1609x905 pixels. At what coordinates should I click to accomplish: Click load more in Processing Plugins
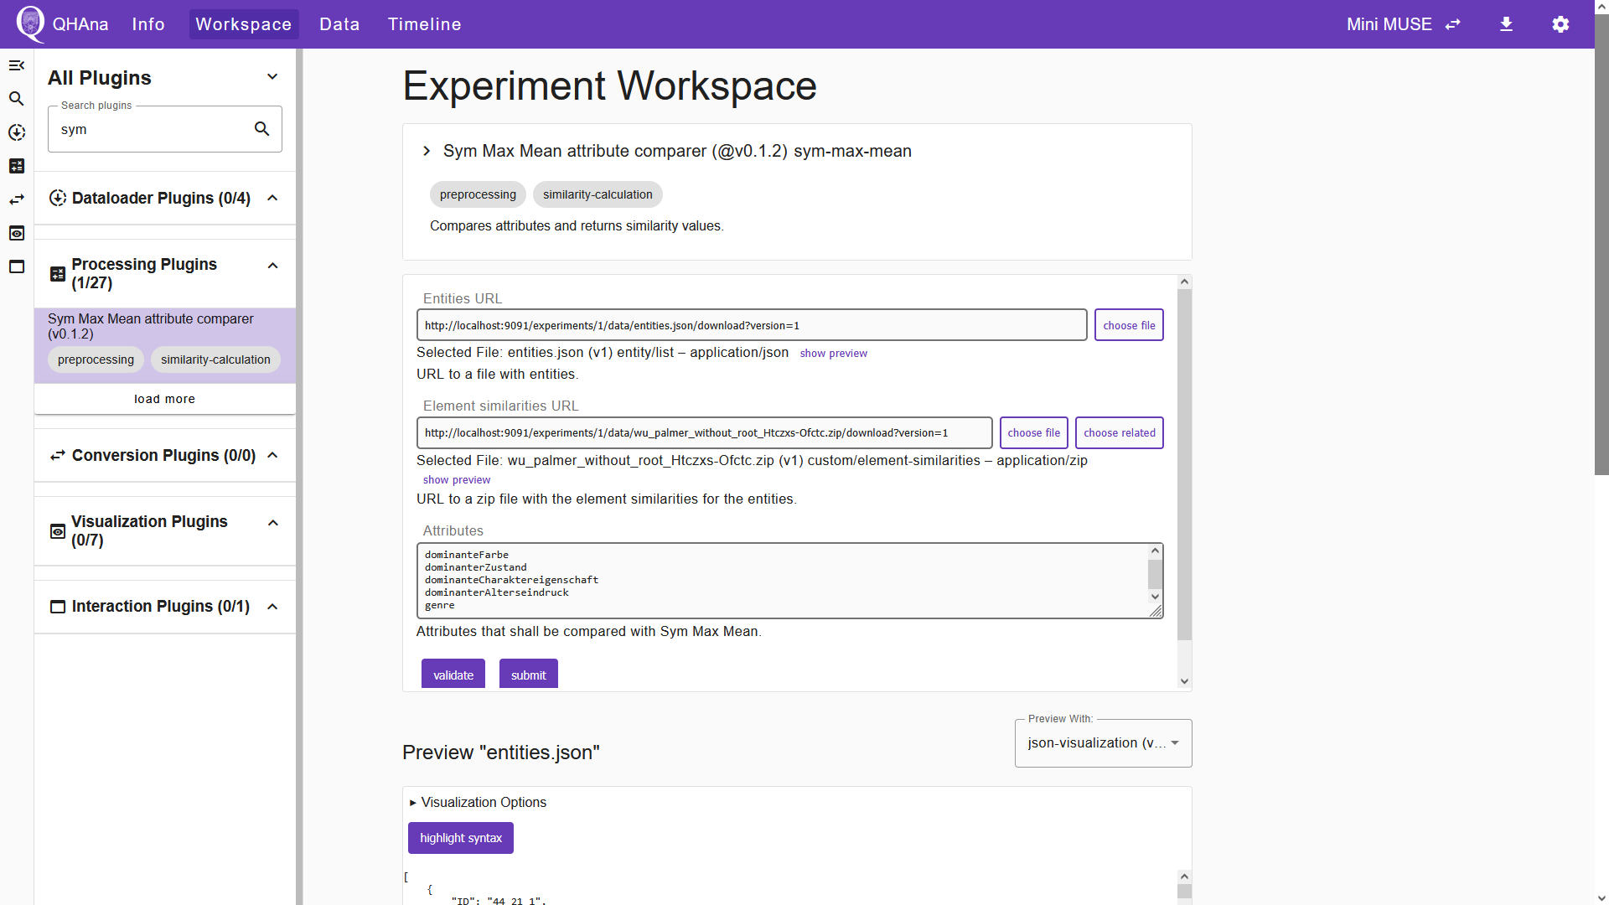coord(164,399)
